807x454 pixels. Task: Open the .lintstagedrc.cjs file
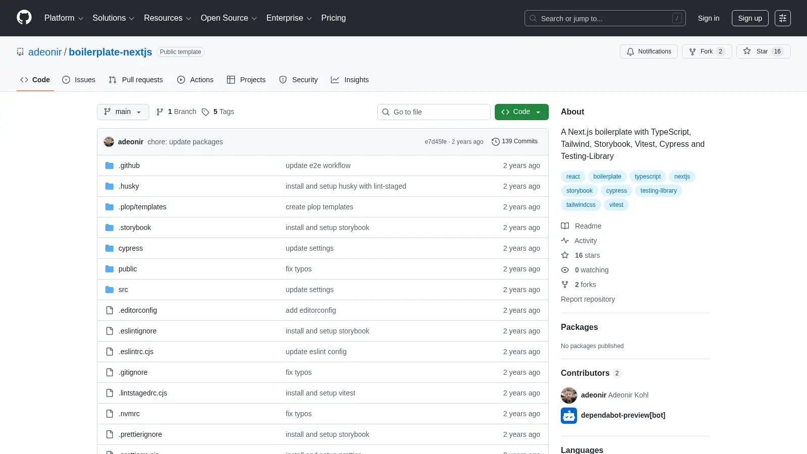pos(143,393)
